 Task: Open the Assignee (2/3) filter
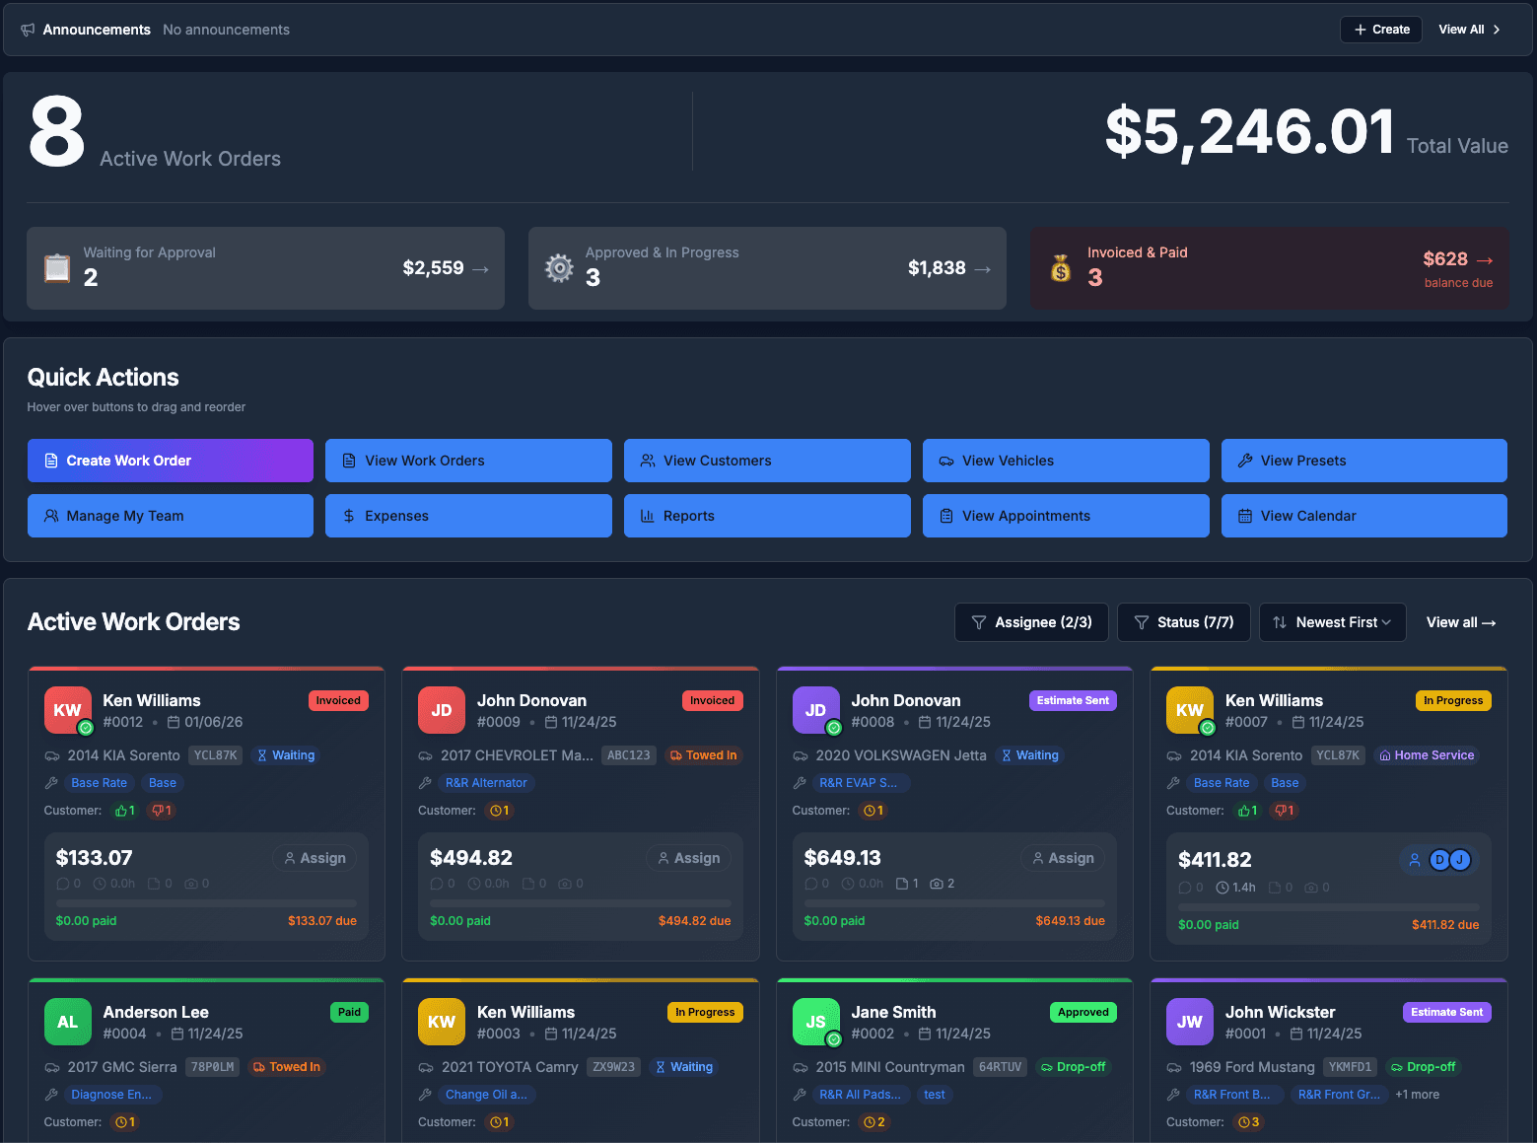pos(1030,622)
